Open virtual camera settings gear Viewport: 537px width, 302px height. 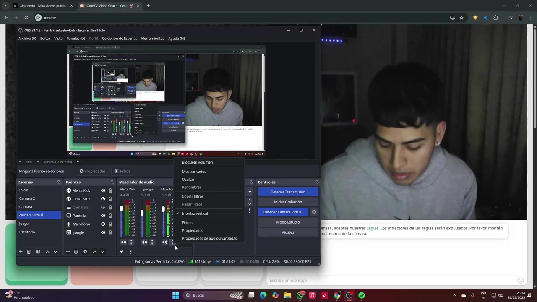(x=314, y=212)
